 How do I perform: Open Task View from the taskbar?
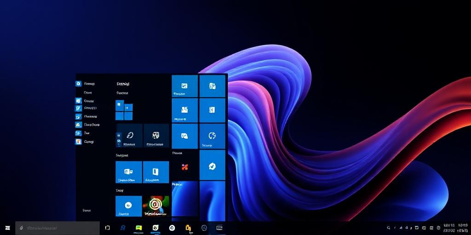tap(108, 228)
